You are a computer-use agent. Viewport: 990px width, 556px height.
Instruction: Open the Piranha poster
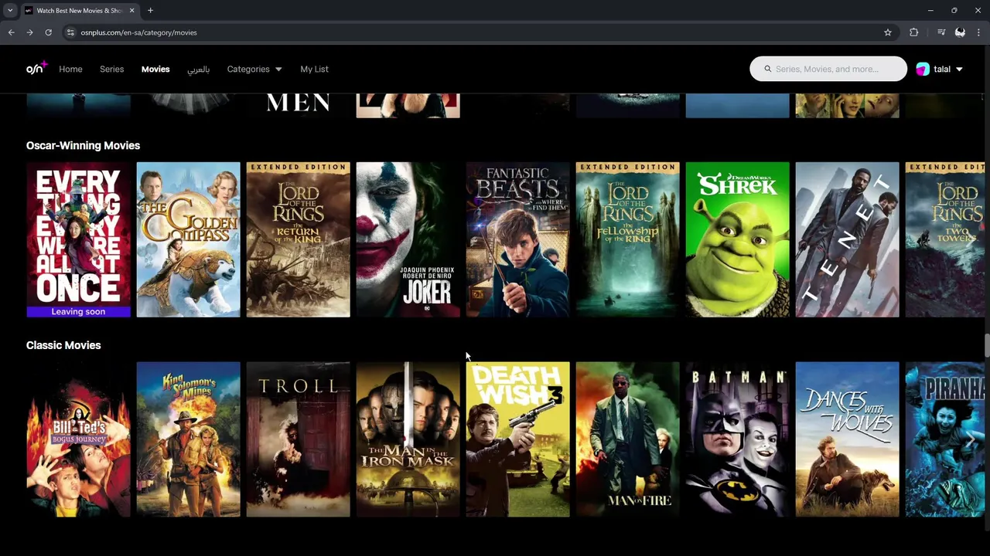(944, 439)
